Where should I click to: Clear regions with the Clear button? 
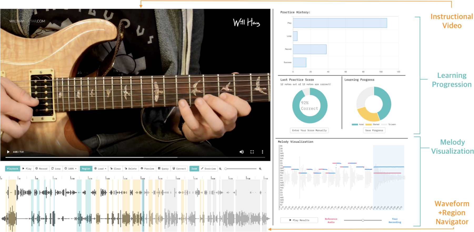116,169
